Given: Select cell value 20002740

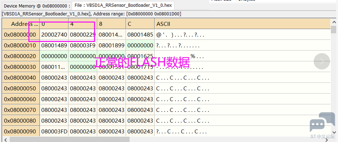Looking at the screenshot, I should pos(54,34).
